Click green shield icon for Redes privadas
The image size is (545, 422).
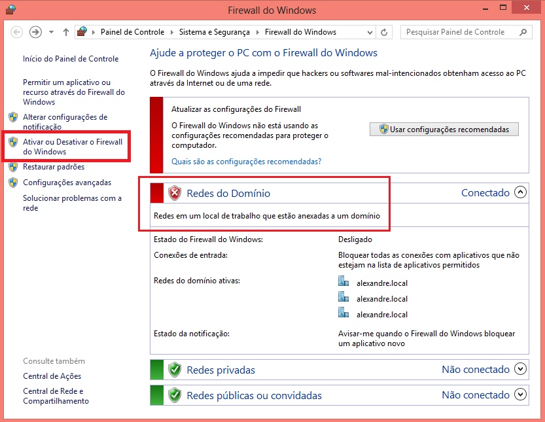(x=175, y=370)
